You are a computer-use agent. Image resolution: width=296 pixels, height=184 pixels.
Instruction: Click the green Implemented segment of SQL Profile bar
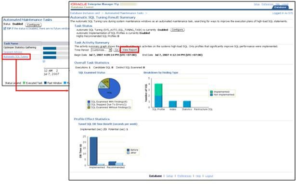pyautogui.click(x=158, y=89)
